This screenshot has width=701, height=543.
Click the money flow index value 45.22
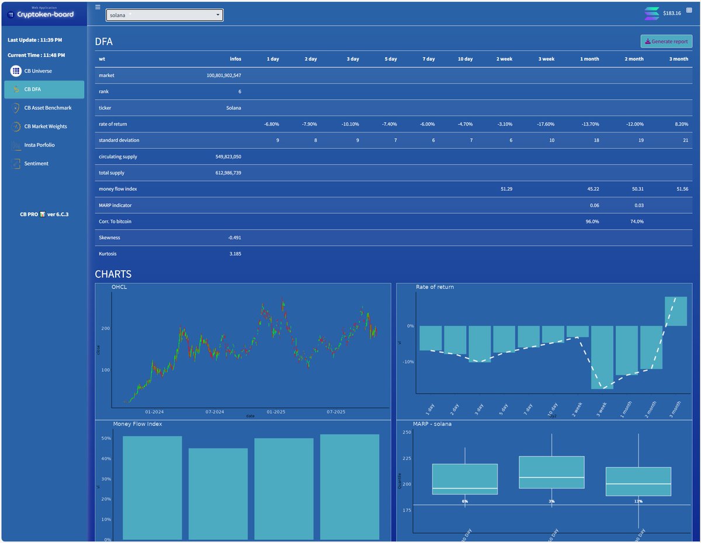pos(594,189)
